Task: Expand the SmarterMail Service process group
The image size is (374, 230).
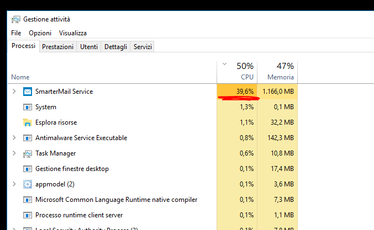Action: point(14,92)
